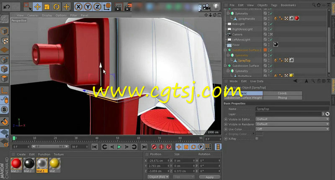Open Object Manager Bookmarks menu
This screenshot has height=180, width=335.
(x=288, y=5)
